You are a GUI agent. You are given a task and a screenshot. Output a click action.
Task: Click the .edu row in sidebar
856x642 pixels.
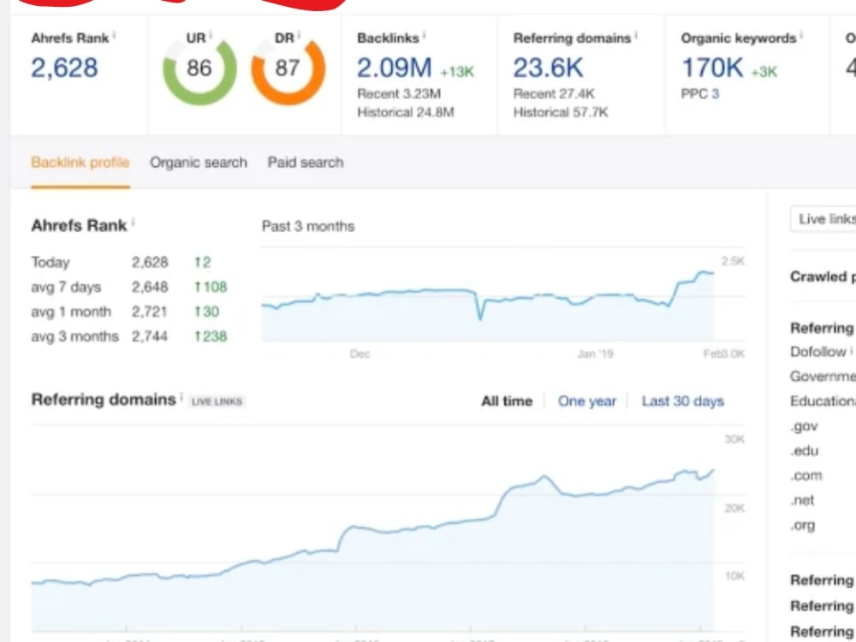[x=804, y=451]
